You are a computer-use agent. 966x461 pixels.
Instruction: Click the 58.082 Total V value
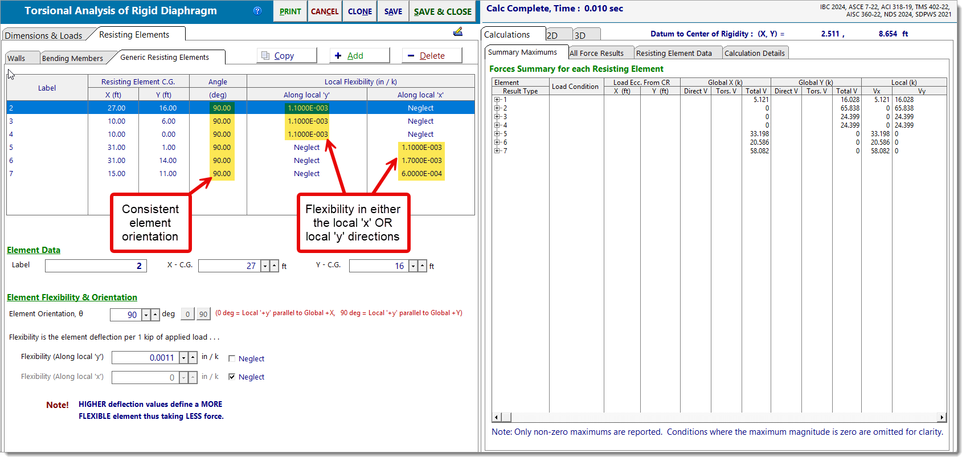(759, 151)
